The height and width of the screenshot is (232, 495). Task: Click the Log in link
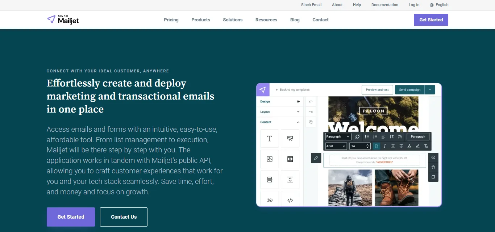[x=414, y=5]
